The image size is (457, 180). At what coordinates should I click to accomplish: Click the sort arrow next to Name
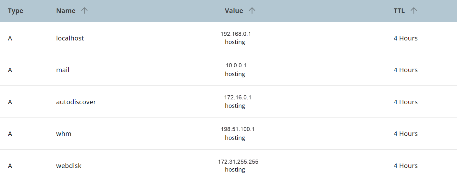tap(84, 11)
